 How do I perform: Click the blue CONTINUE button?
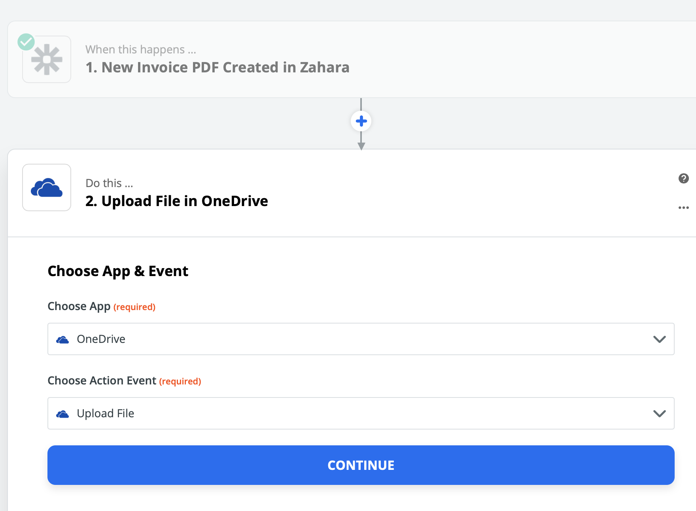click(361, 465)
